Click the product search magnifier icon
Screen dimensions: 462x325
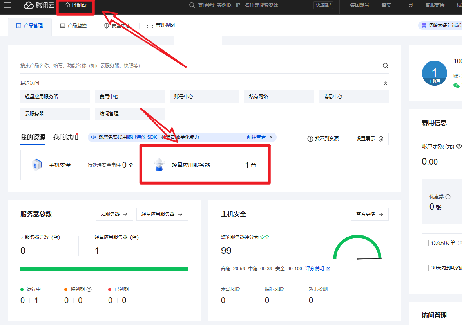click(385, 66)
